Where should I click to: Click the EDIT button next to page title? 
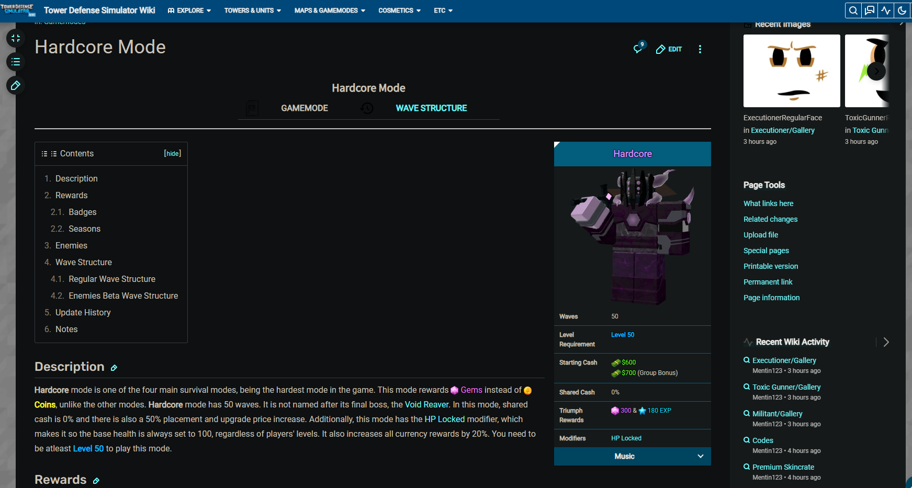(669, 49)
